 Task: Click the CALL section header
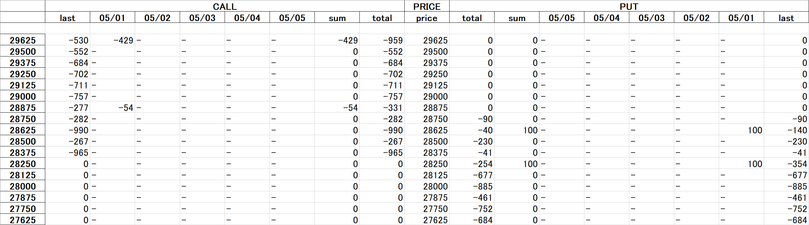point(225,6)
